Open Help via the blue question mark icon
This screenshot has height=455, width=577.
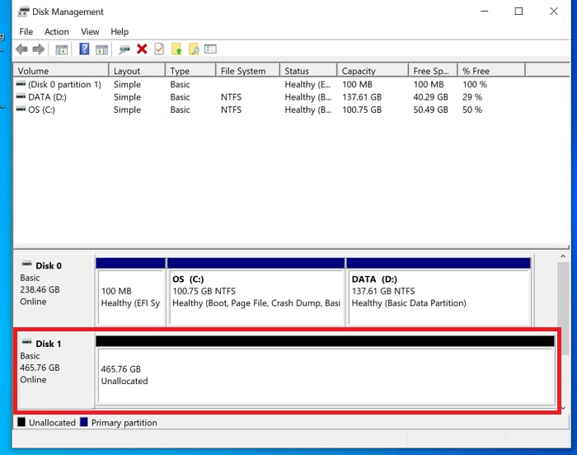(84, 49)
